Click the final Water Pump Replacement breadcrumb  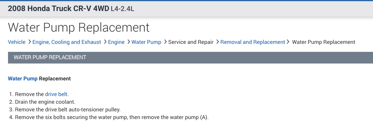323,42
